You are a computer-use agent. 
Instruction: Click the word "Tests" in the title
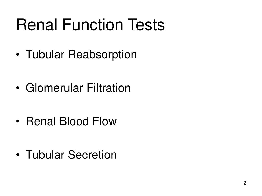click(146, 25)
